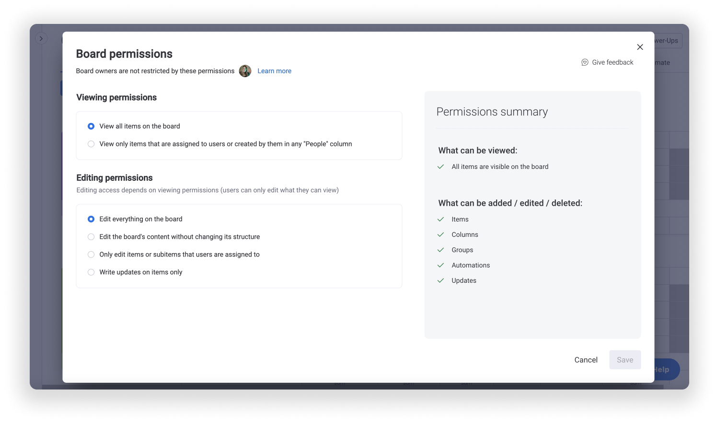Close the Board permissions dialog
The height and width of the screenshot is (423, 717).
[640, 47]
